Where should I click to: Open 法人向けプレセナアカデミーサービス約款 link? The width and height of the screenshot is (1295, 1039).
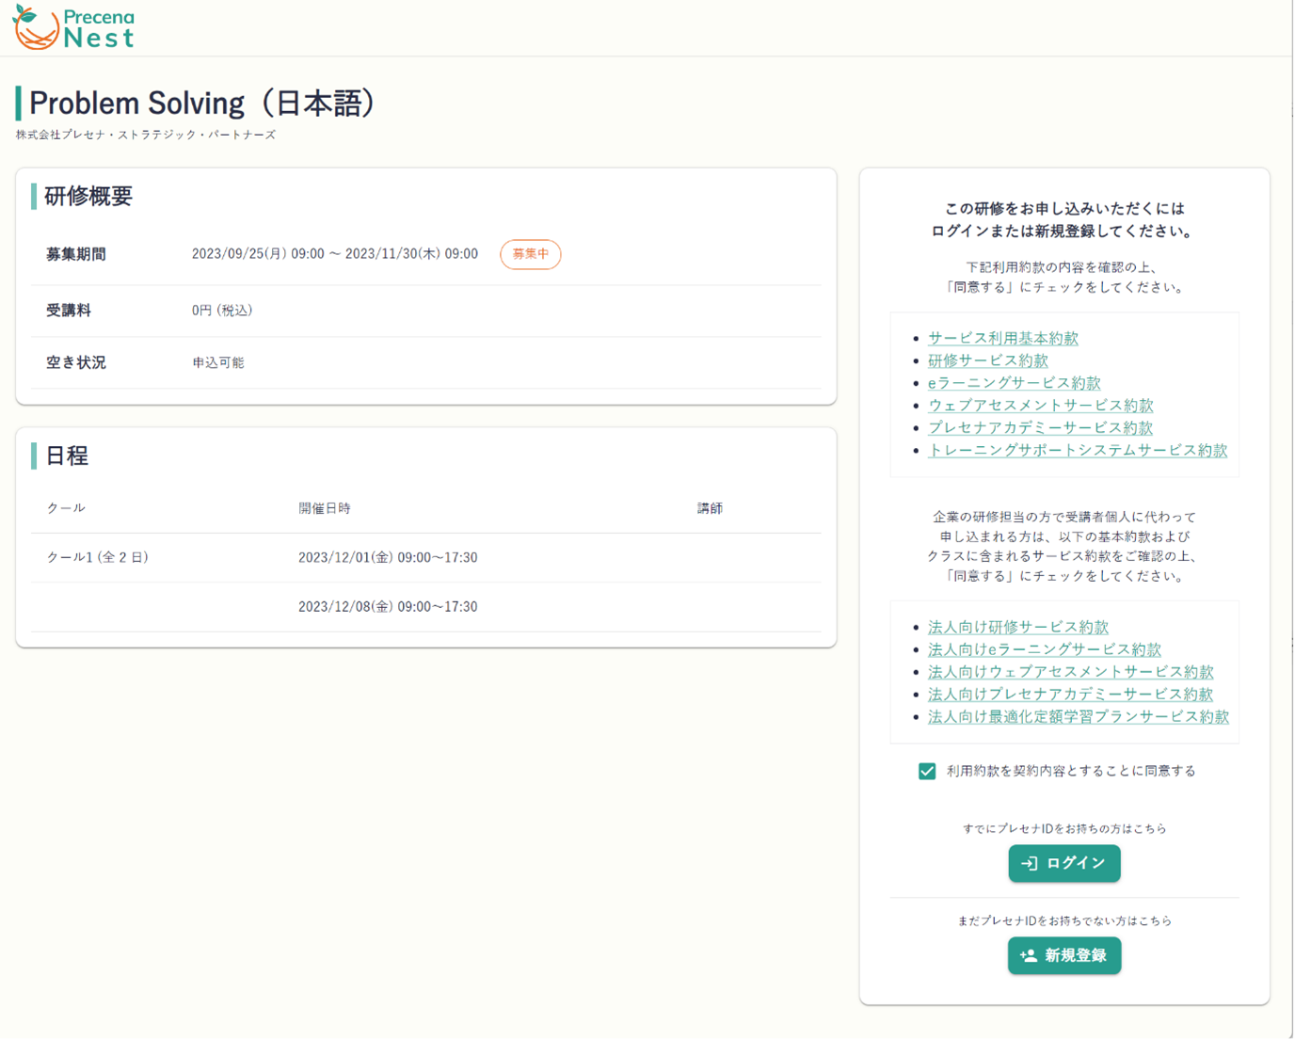pyautogui.click(x=1071, y=695)
